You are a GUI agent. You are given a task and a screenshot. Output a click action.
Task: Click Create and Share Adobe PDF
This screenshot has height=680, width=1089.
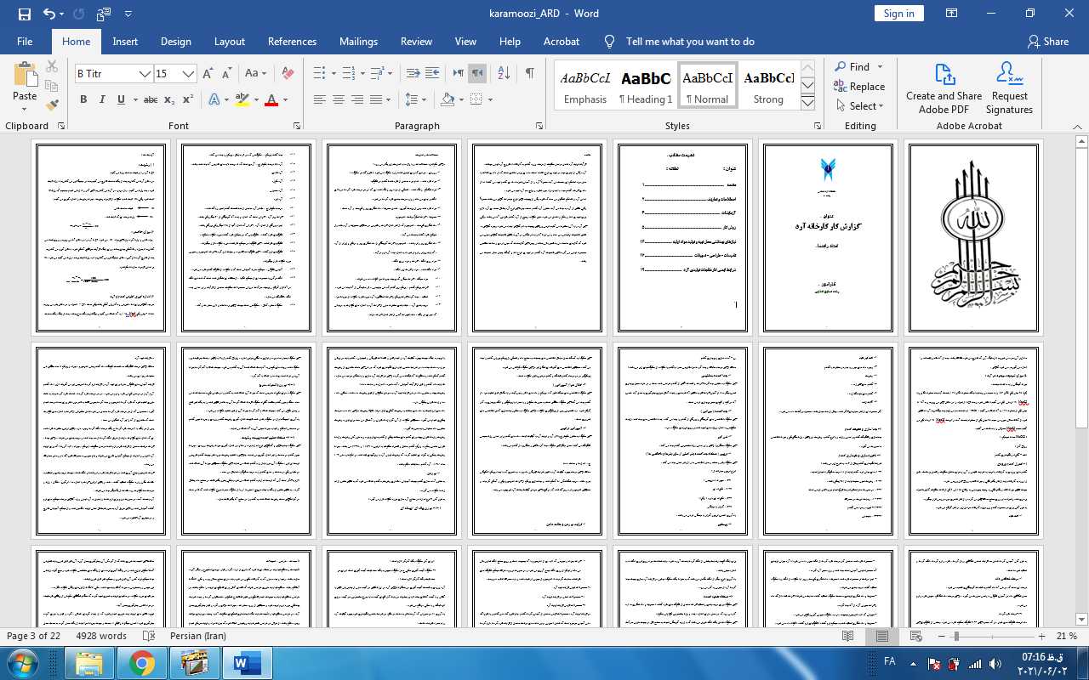coord(944,88)
